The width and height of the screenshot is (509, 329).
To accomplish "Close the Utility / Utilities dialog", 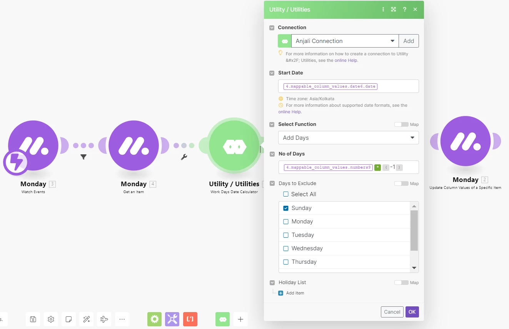I will tap(415, 10).
